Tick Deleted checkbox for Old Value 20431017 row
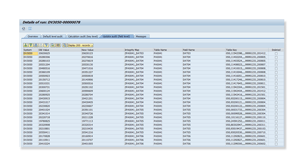Screen dimensions: 302x156 point(276,102)
